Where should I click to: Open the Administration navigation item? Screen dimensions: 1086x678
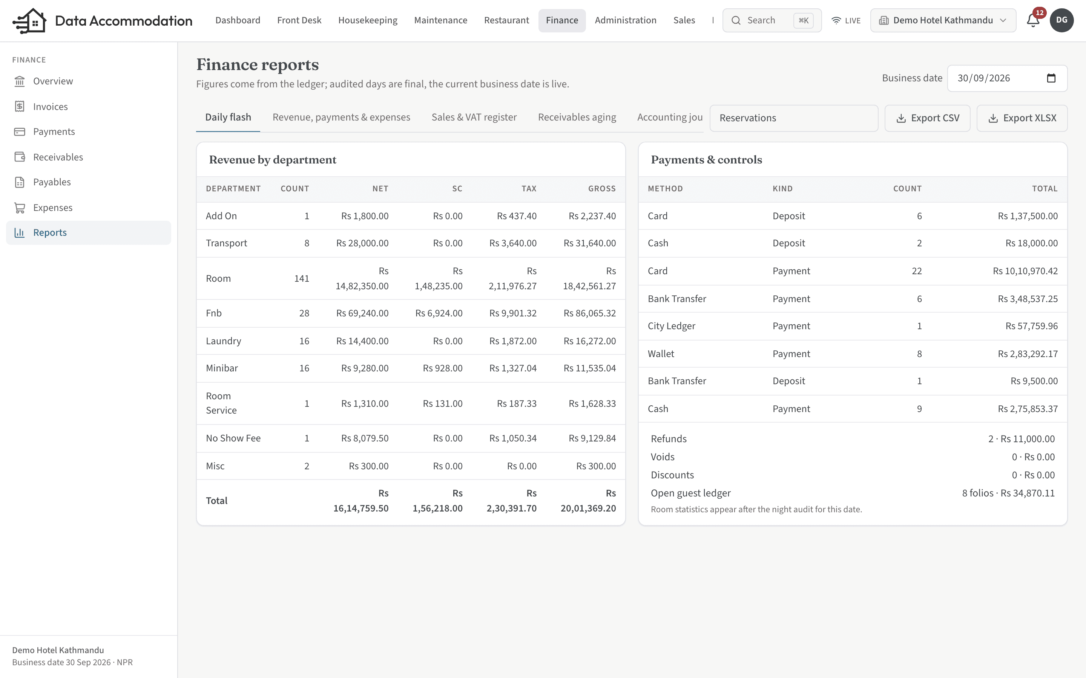coord(625,20)
